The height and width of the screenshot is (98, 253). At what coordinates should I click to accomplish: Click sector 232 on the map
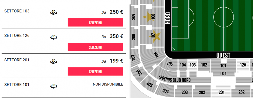(242, 92)
